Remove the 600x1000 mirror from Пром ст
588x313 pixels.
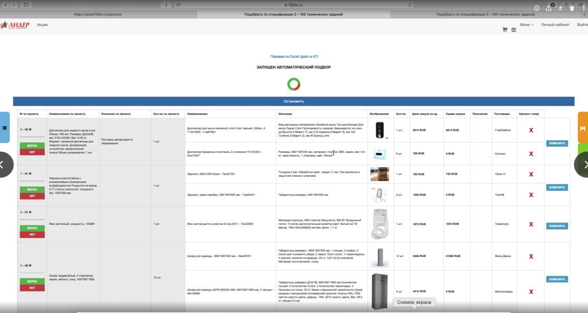click(x=531, y=174)
